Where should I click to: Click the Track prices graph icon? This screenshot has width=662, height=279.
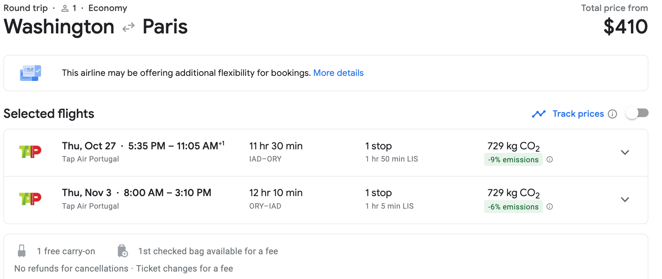[539, 114]
